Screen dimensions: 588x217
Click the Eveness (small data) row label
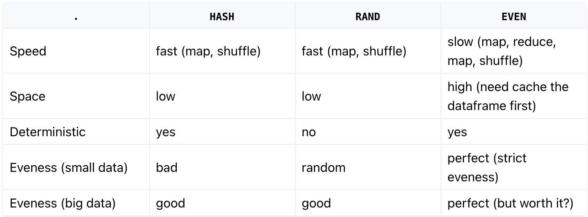click(x=69, y=168)
